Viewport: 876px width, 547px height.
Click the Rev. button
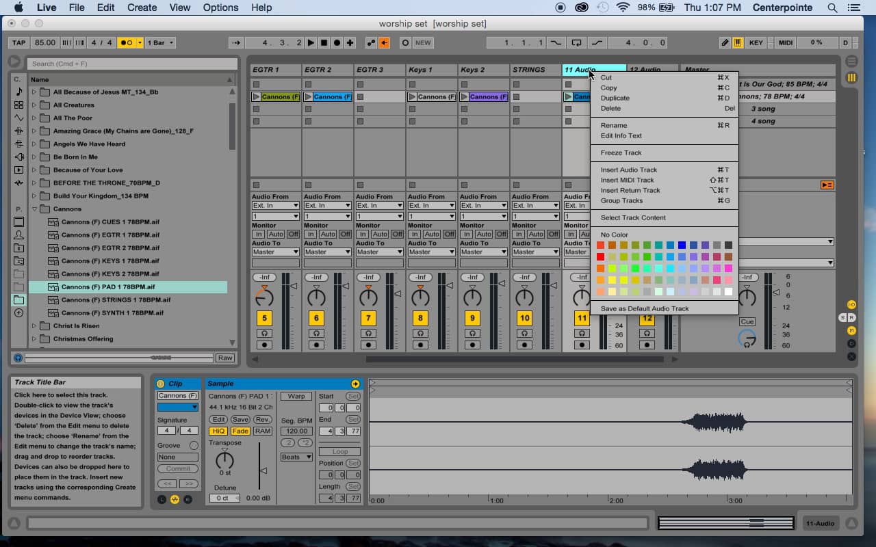(x=263, y=420)
